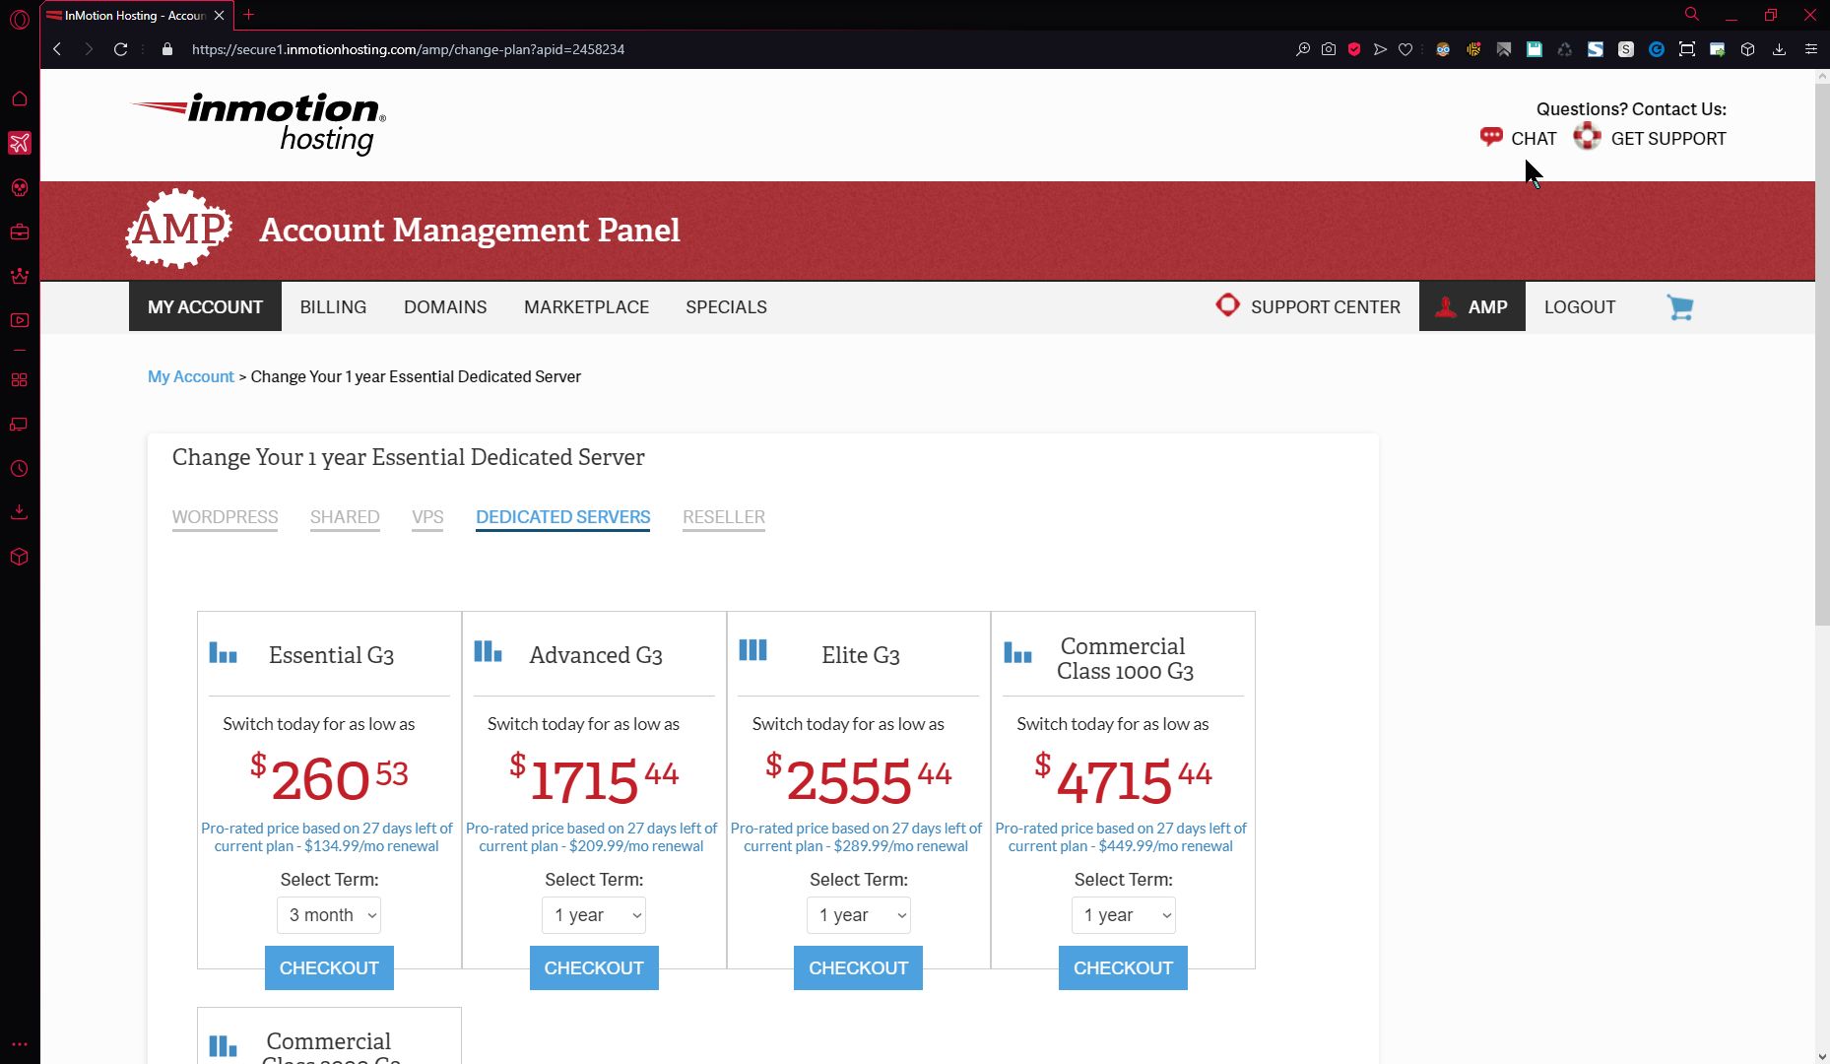The width and height of the screenshot is (1830, 1064).
Task: Click the page vertical scrollbar
Action: [x=1821, y=355]
